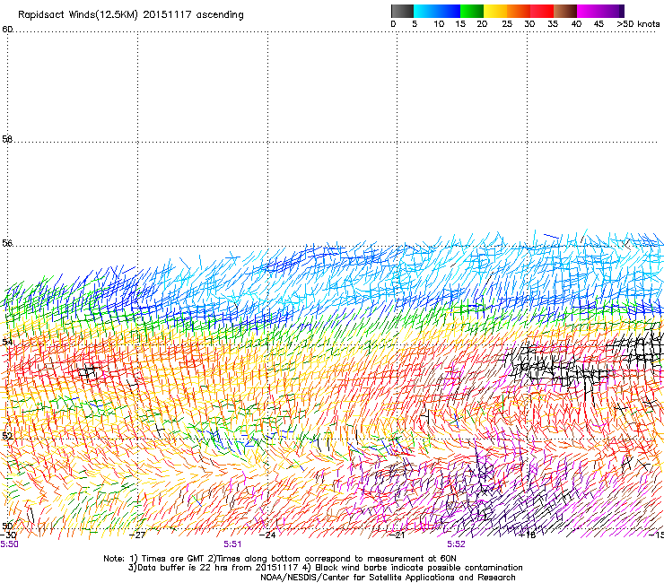Click the 60 latitude axis label
The height and width of the screenshot is (583, 664).
(7, 30)
